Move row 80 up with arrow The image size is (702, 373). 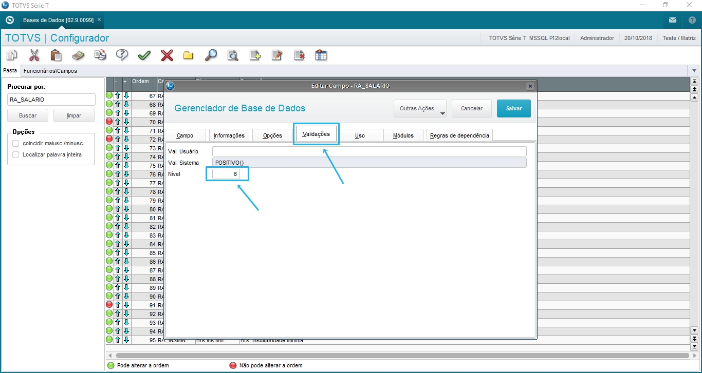118,209
